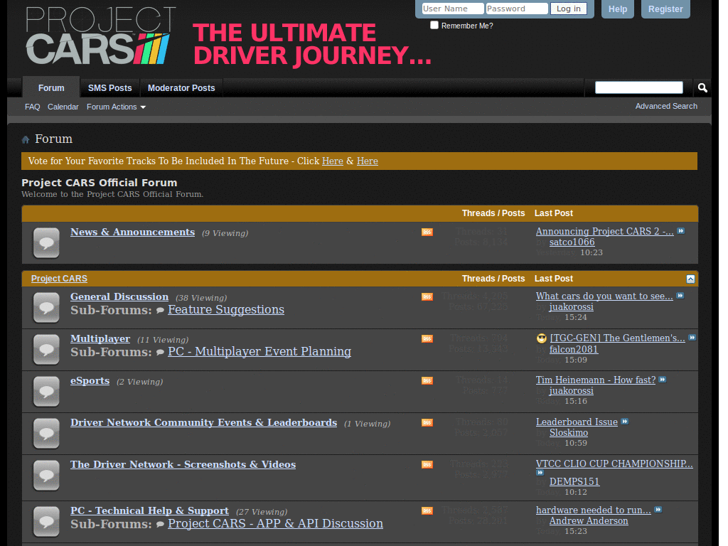Click the Driver Network Community Events status icon

pos(46,433)
